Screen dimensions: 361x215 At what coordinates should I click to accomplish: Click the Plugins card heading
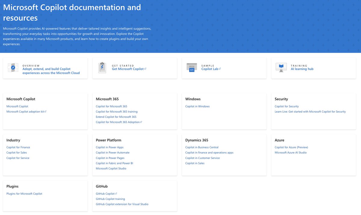pyautogui.click(x=12, y=186)
